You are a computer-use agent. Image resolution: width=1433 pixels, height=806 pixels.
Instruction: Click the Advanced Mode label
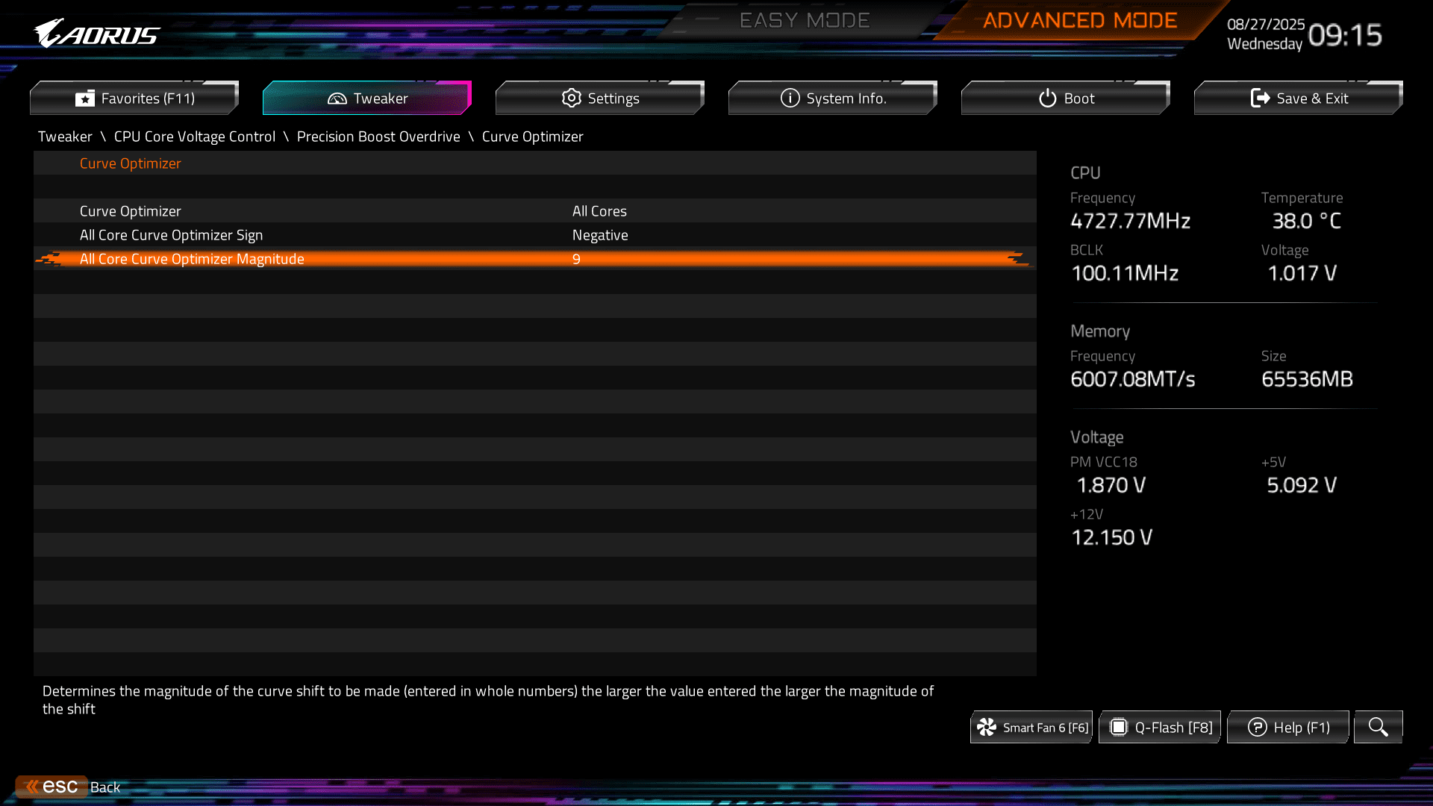click(1079, 20)
